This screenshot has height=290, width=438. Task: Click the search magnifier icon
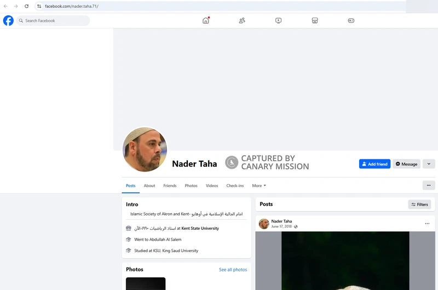pyautogui.click(x=21, y=21)
